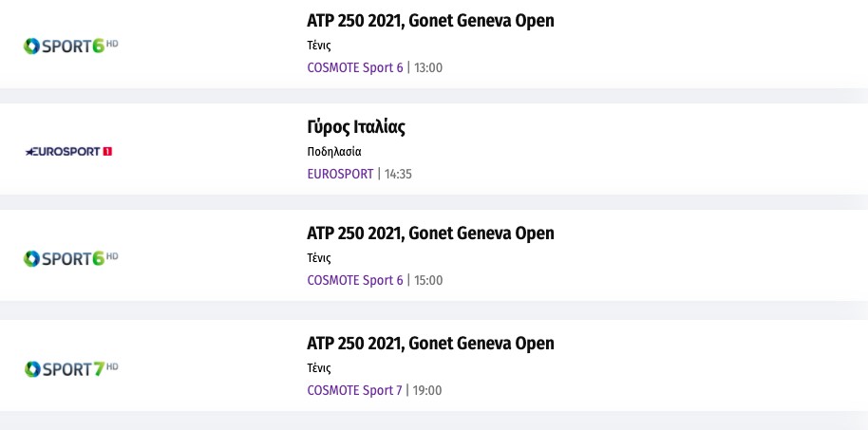Click the Eurosport 1 channel logo

[69, 151]
